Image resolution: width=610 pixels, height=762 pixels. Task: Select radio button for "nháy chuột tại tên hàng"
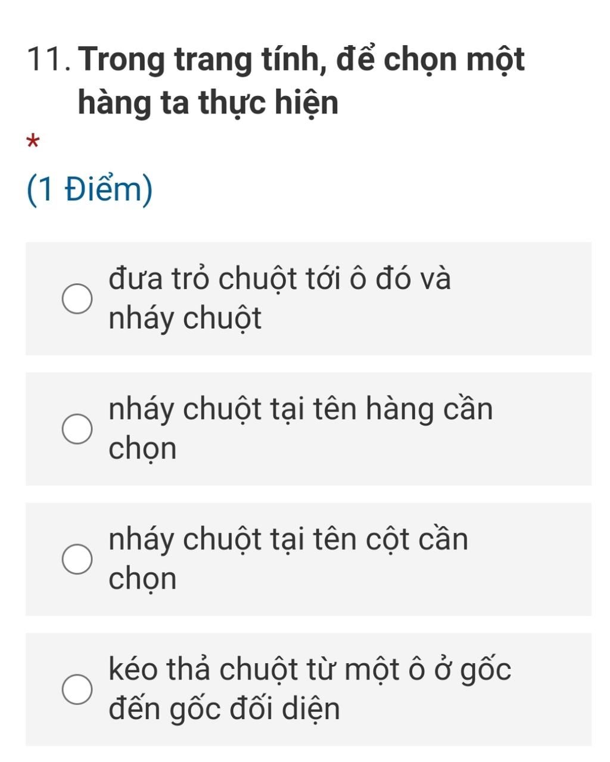pyautogui.click(x=77, y=429)
